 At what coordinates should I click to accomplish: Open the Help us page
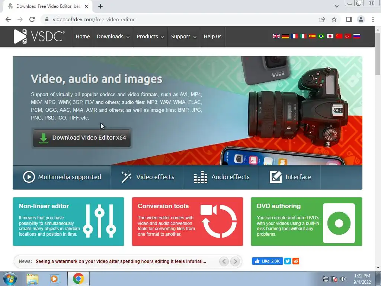[x=212, y=36]
